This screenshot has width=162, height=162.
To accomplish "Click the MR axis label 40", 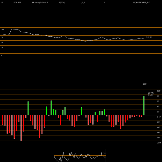I will pyautogui.click(x=158, y=107).
